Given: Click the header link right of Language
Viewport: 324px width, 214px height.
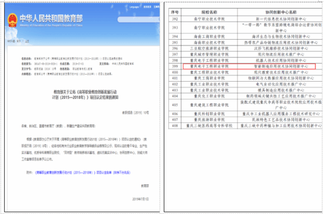Looking at the screenshot, I should (x=147, y=7).
